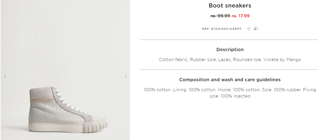Image resolution: width=318 pixels, height=140 pixels.
Task: Select the grey color swatch circle
Action: click(x=249, y=29)
